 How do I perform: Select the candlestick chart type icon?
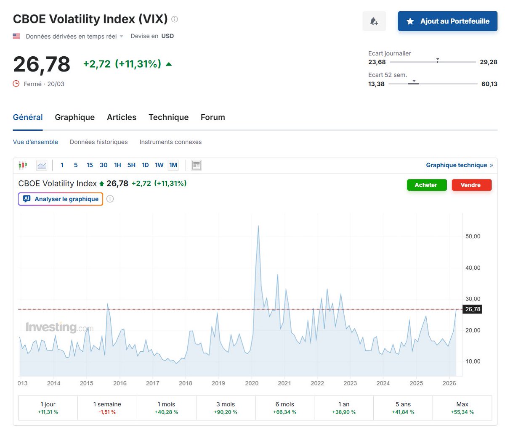click(x=23, y=165)
